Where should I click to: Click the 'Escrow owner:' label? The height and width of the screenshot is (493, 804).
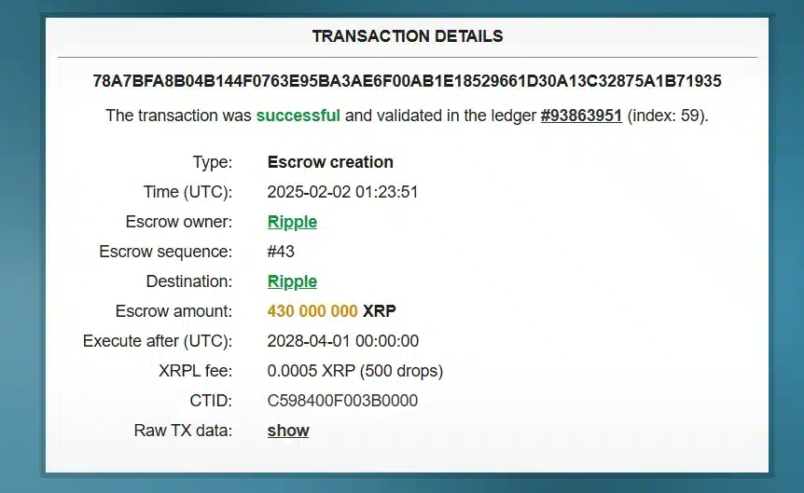179,222
